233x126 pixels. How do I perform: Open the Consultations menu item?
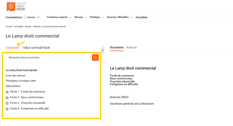(14, 17)
